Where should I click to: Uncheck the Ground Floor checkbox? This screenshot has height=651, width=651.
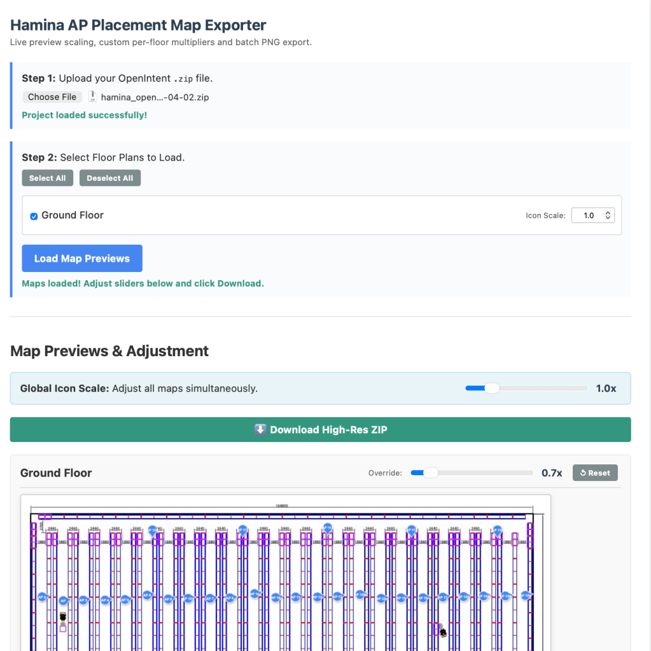pyautogui.click(x=34, y=216)
